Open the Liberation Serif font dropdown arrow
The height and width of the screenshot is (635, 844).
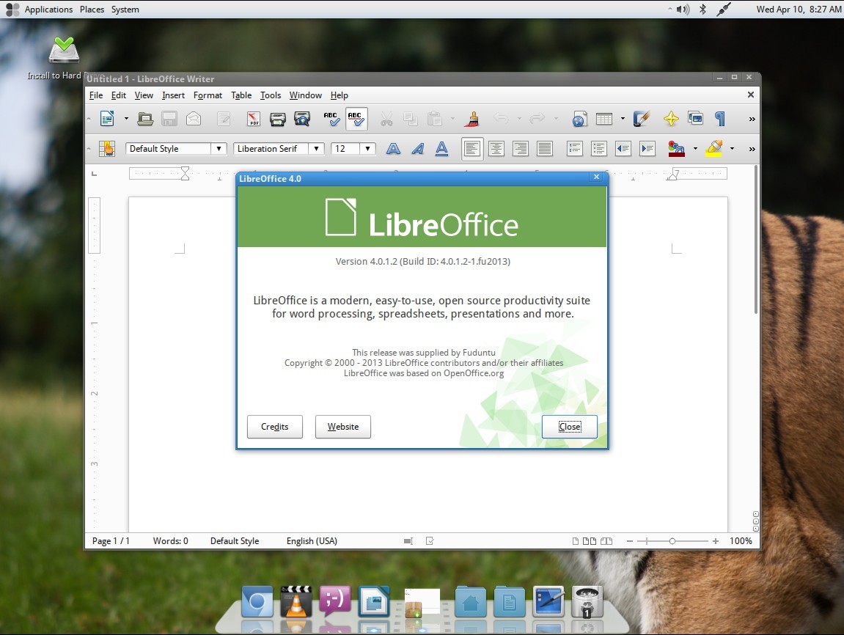pyautogui.click(x=317, y=149)
